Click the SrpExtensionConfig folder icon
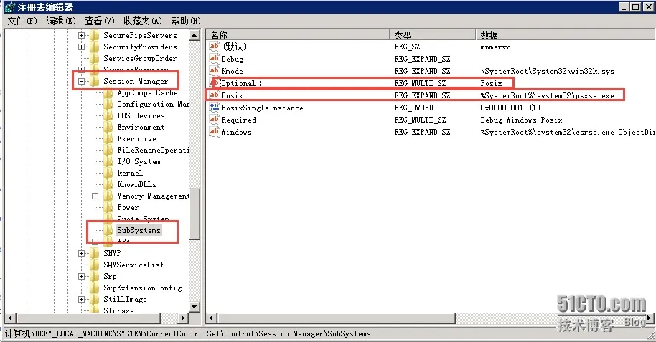656x342 pixels. pos(95,288)
